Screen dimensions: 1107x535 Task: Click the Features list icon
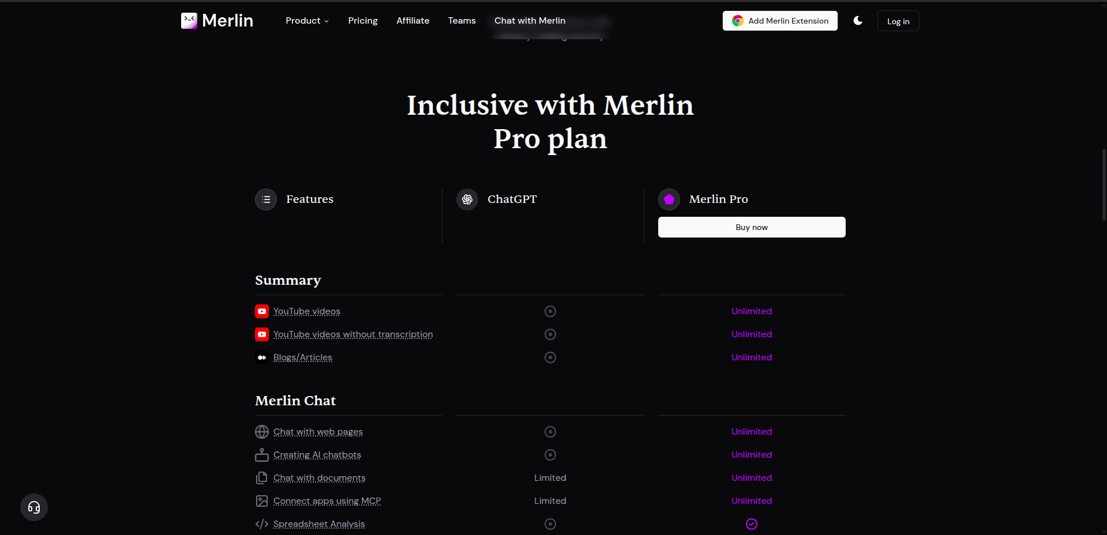(x=266, y=199)
